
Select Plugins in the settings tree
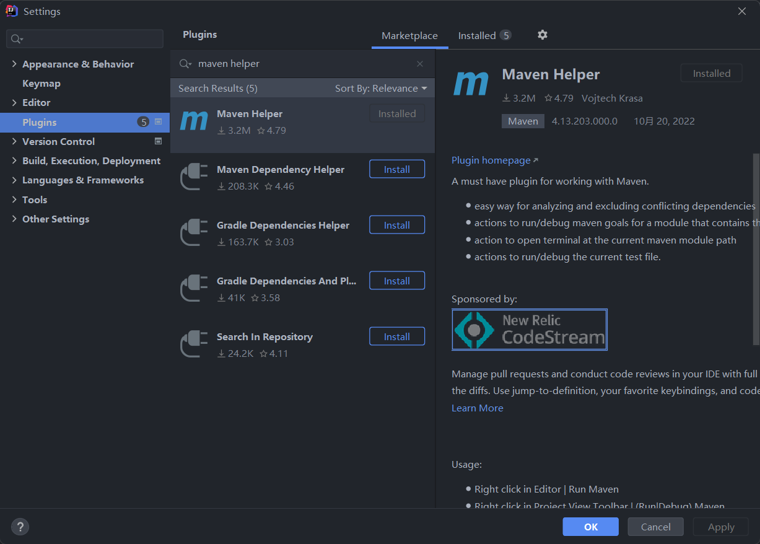pyautogui.click(x=85, y=122)
